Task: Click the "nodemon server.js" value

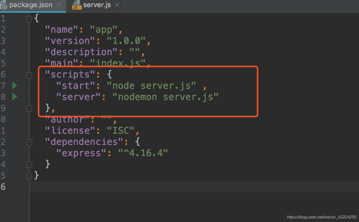Action: click(x=165, y=97)
